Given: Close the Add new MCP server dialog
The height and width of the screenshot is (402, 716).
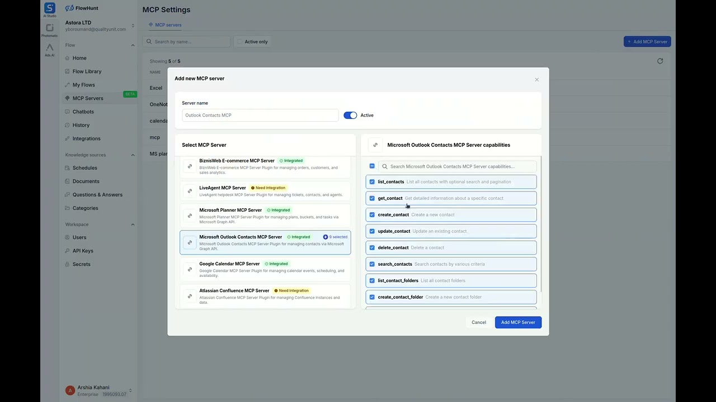Looking at the screenshot, I should 536,79.
